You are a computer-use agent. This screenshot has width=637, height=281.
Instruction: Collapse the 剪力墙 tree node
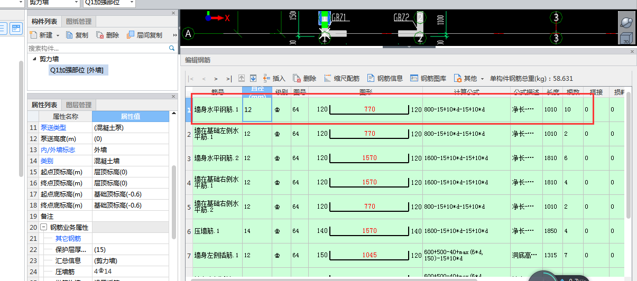coord(35,59)
